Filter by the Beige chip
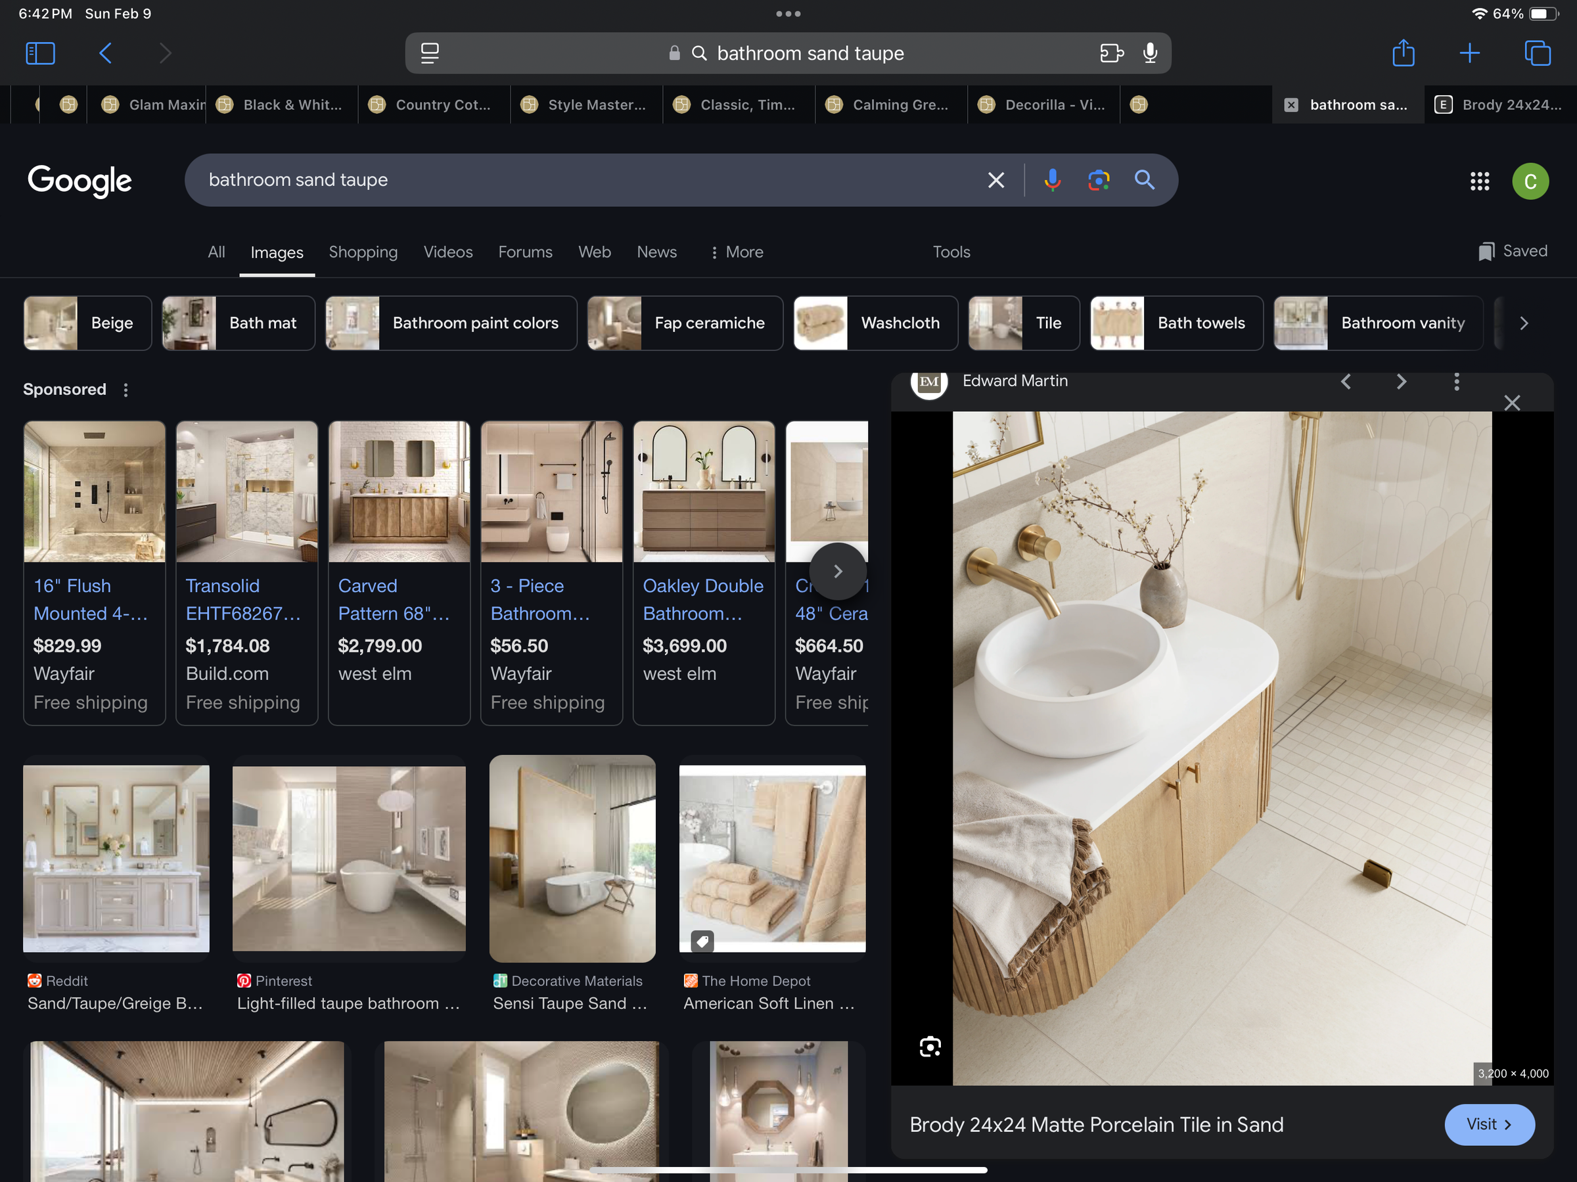Viewport: 1577px width, 1182px height. 87,323
